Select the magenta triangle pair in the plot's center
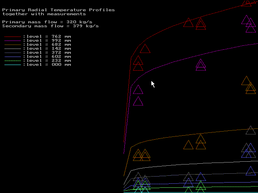Viewport: 258px width, 193px height. [200, 65]
